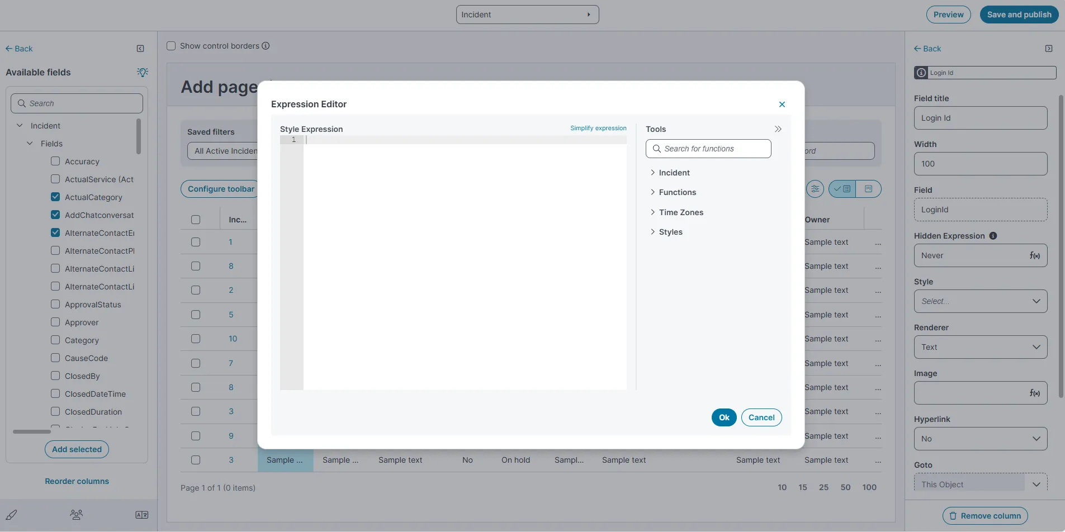Click the Simplify expression link
This screenshot has width=1065, height=532.
[598, 128]
